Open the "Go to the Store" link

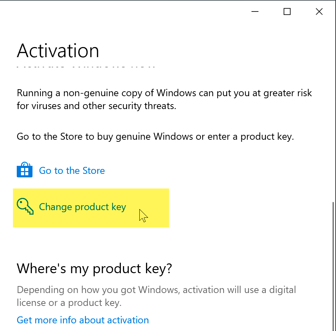(72, 171)
